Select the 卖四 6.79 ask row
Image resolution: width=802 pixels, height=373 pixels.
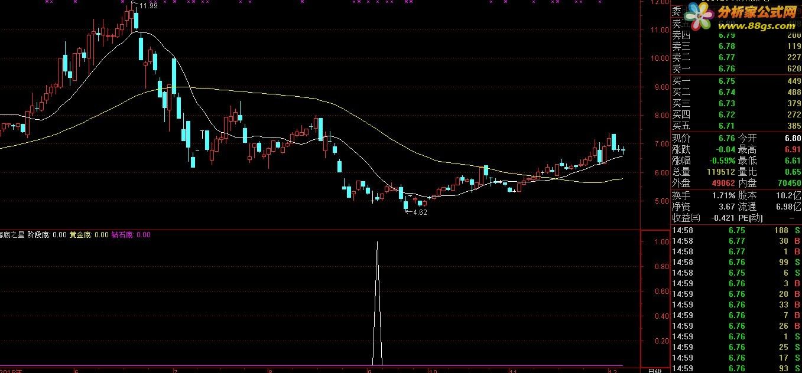pos(736,35)
